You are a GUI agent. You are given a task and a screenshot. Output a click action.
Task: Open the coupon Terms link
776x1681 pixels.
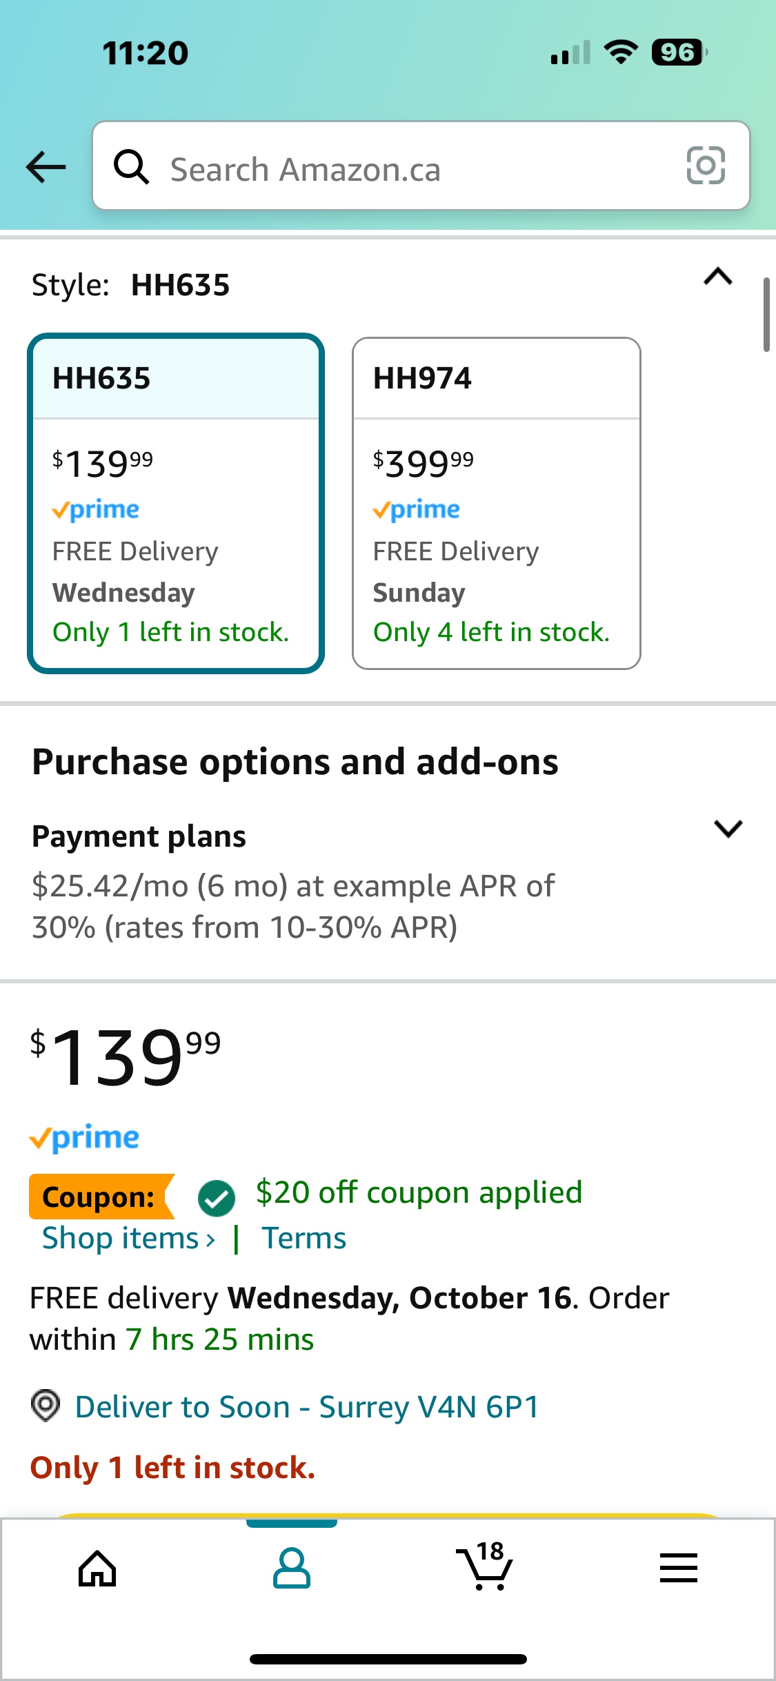point(304,1238)
